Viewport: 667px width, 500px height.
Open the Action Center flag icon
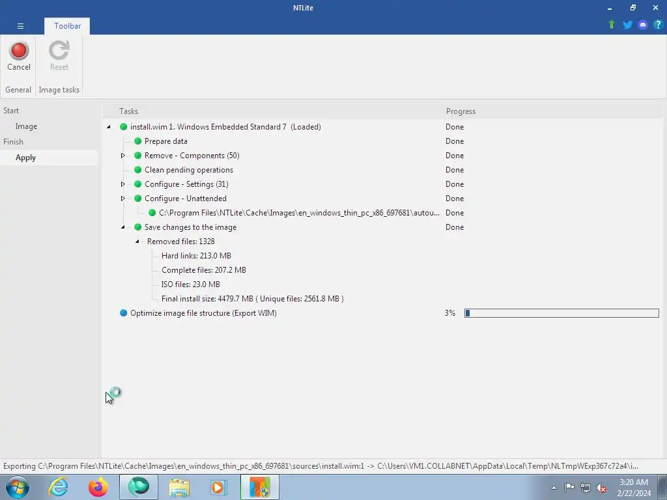click(x=569, y=488)
